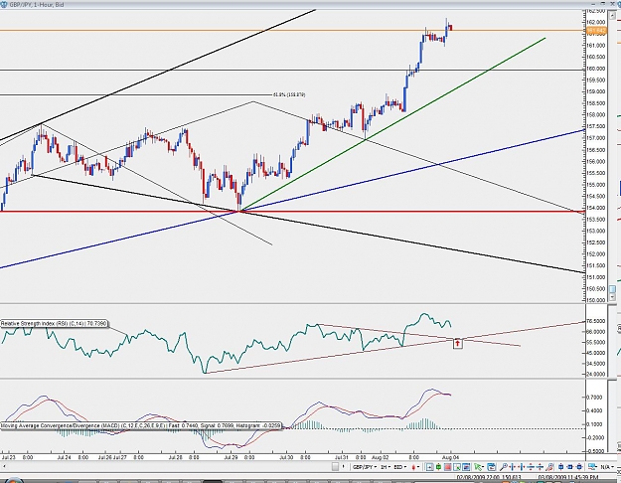The image size is (621, 483).
Task: Click the Jul 24 date label on time axis
Action: click(64, 457)
